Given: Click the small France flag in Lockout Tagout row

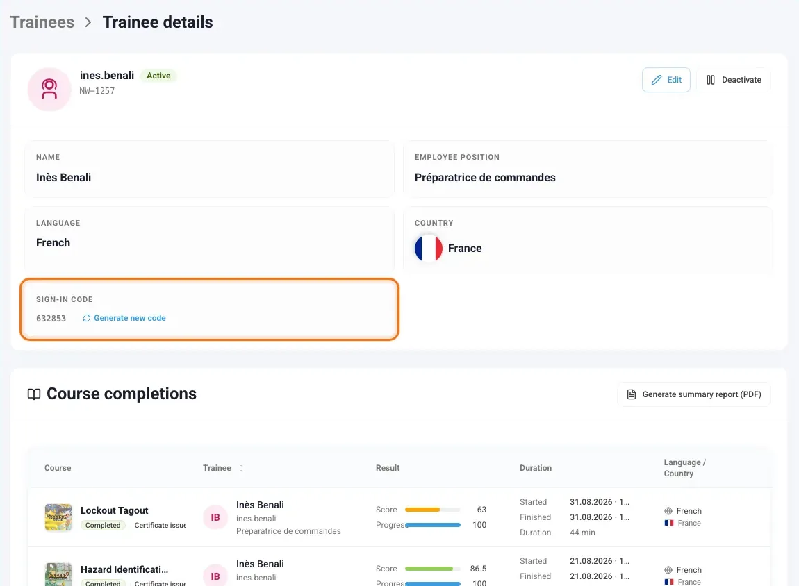Looking at the screenshot, I should click(669, 524).
